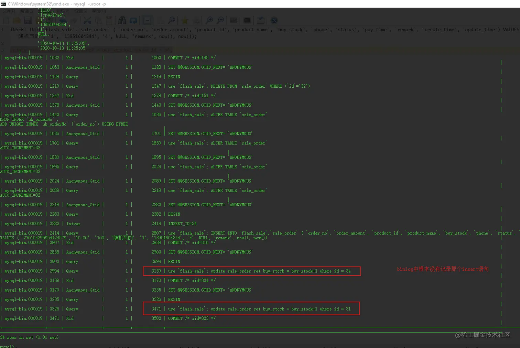Click the faded Copy toolbar icon
Screen dimensions: 520x348
[98, 20]
